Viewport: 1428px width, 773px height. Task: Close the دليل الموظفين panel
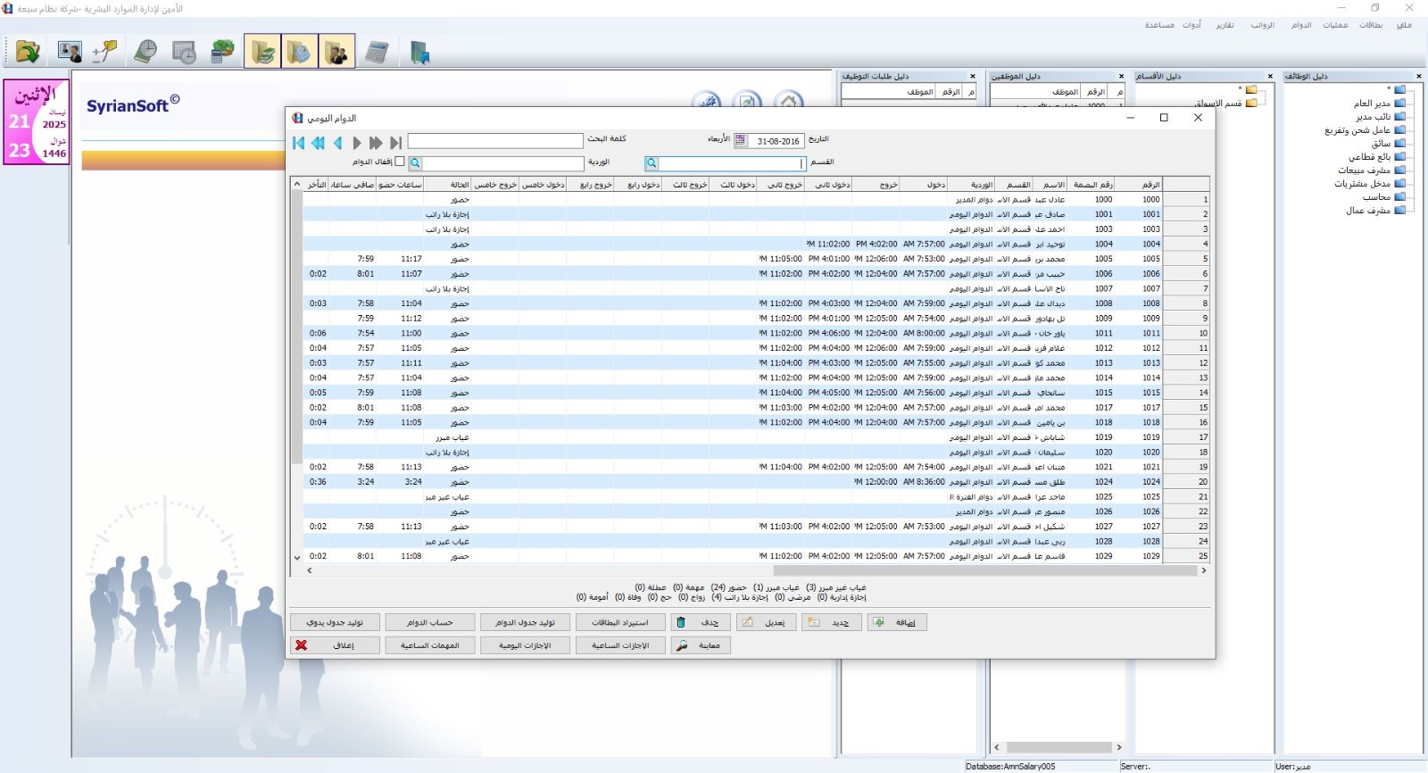[1121, 77]
